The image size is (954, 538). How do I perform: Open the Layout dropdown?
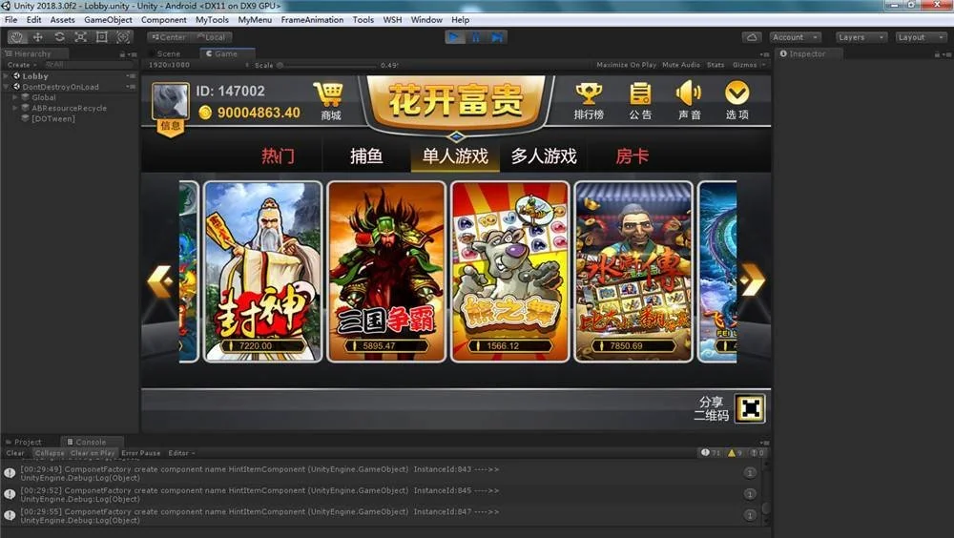tap(919, 37)
